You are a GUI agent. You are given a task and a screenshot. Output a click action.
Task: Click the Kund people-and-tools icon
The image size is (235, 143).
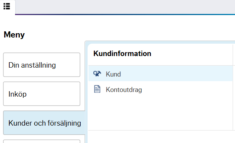pos(97,74)
